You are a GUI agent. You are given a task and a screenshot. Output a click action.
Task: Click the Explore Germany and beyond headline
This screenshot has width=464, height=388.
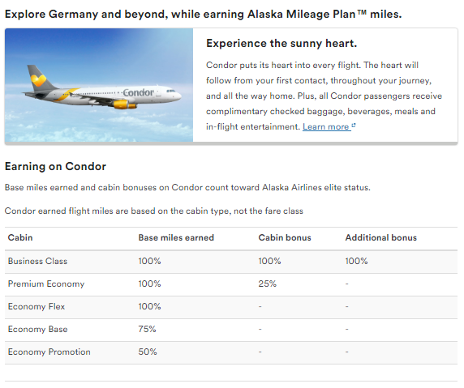pyautogui.click(x=204, y=15)
